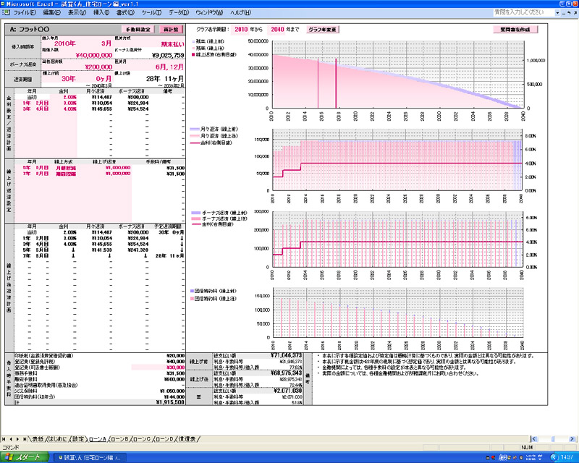
Task: Go to previous sheet using tab arrow
Action: [x=11, y=439]
